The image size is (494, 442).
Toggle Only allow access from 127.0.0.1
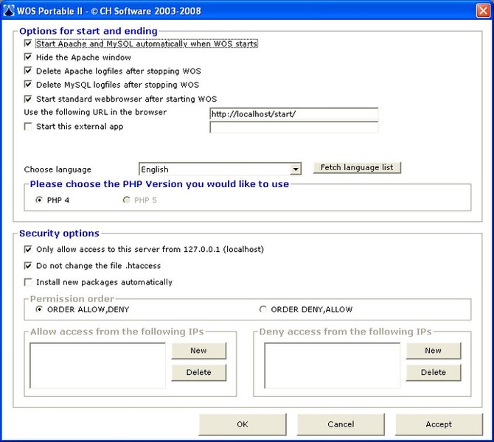(29, 250)
